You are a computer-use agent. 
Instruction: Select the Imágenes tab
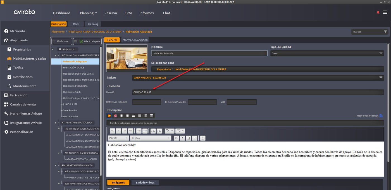tap(118, 182)
